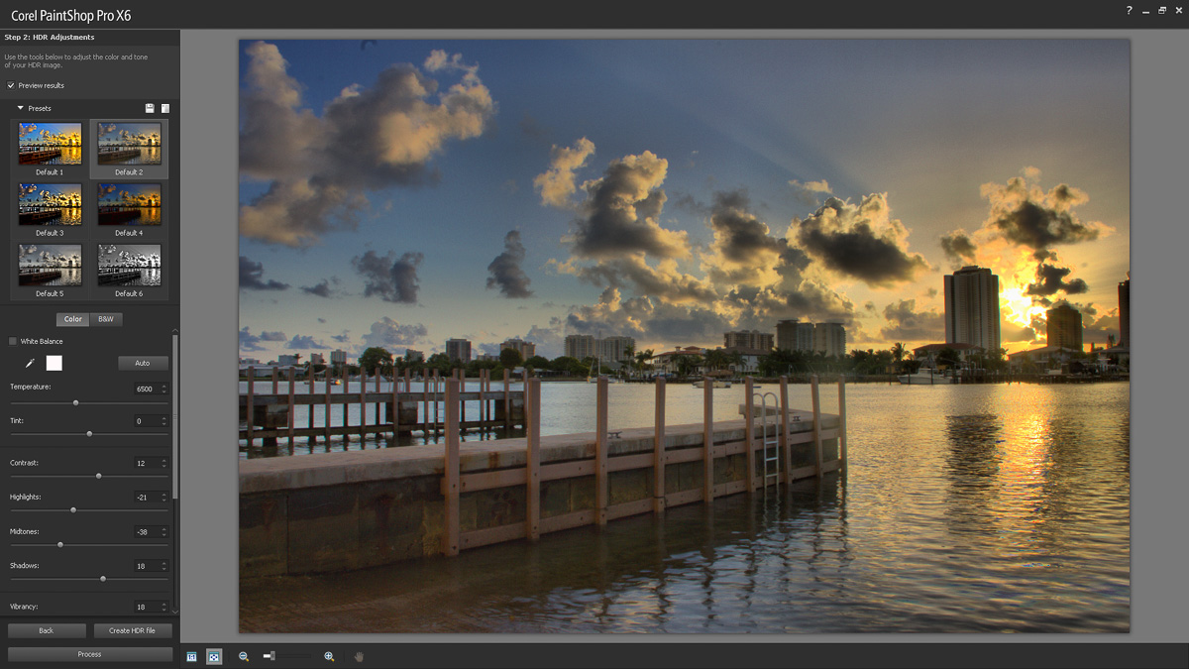Click the Help question mark icon
The width and height of the screenshot is (1189, 669).
(1128, 11)
